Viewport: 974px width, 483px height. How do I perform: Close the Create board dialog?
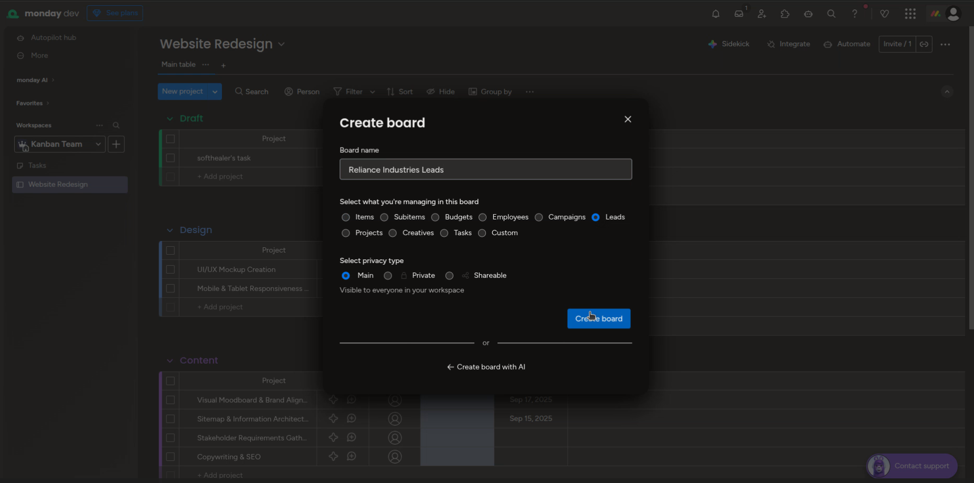click(x=628, y=119)
